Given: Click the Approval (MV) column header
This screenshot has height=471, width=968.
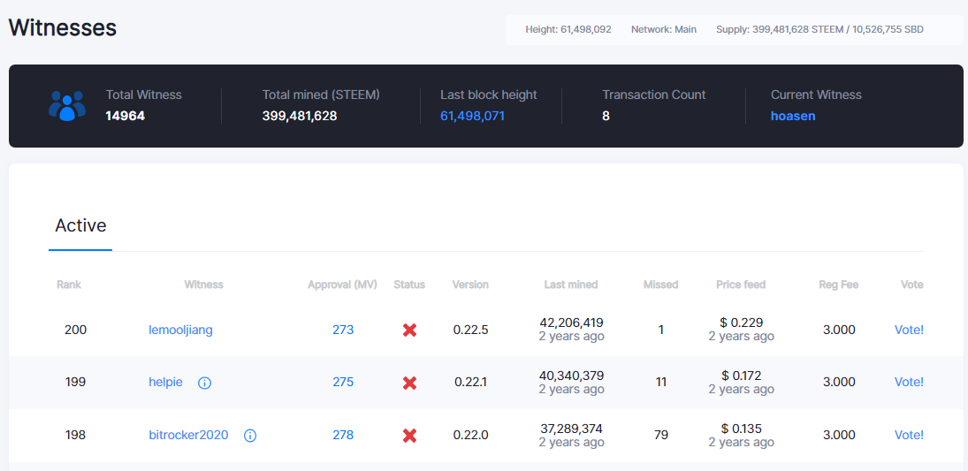Looking at the screenshot, I should (343, 285).
